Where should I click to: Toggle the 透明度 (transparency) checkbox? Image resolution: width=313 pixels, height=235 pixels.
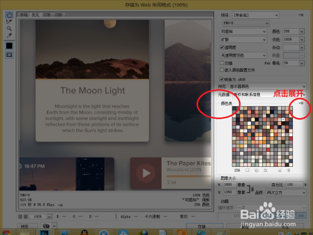pyautogui.click(x=222, y=47)
